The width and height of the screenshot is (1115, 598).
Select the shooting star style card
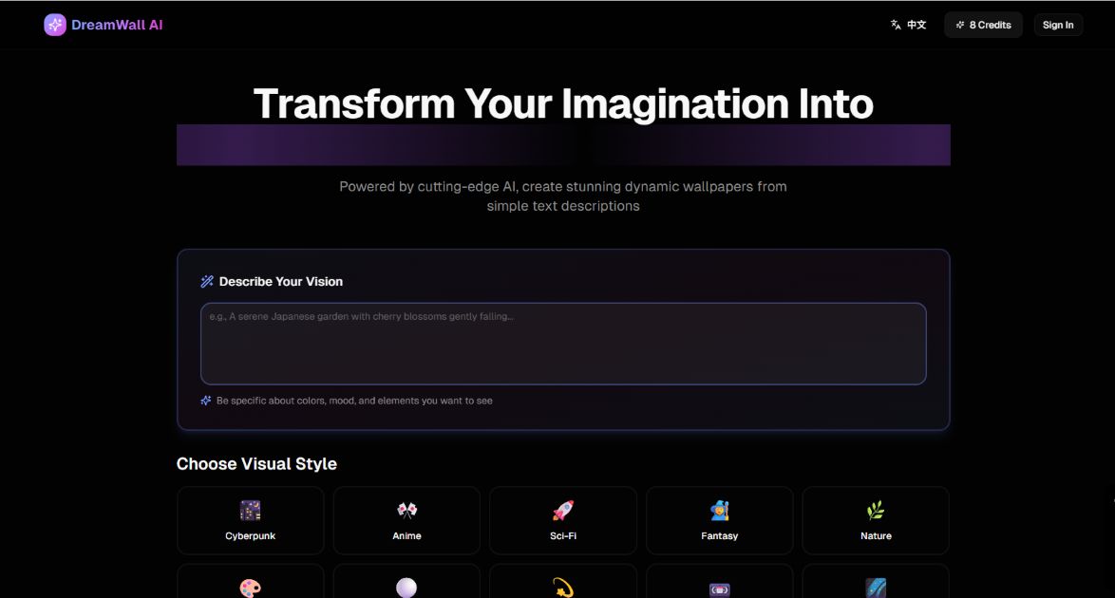coord(562,584)
